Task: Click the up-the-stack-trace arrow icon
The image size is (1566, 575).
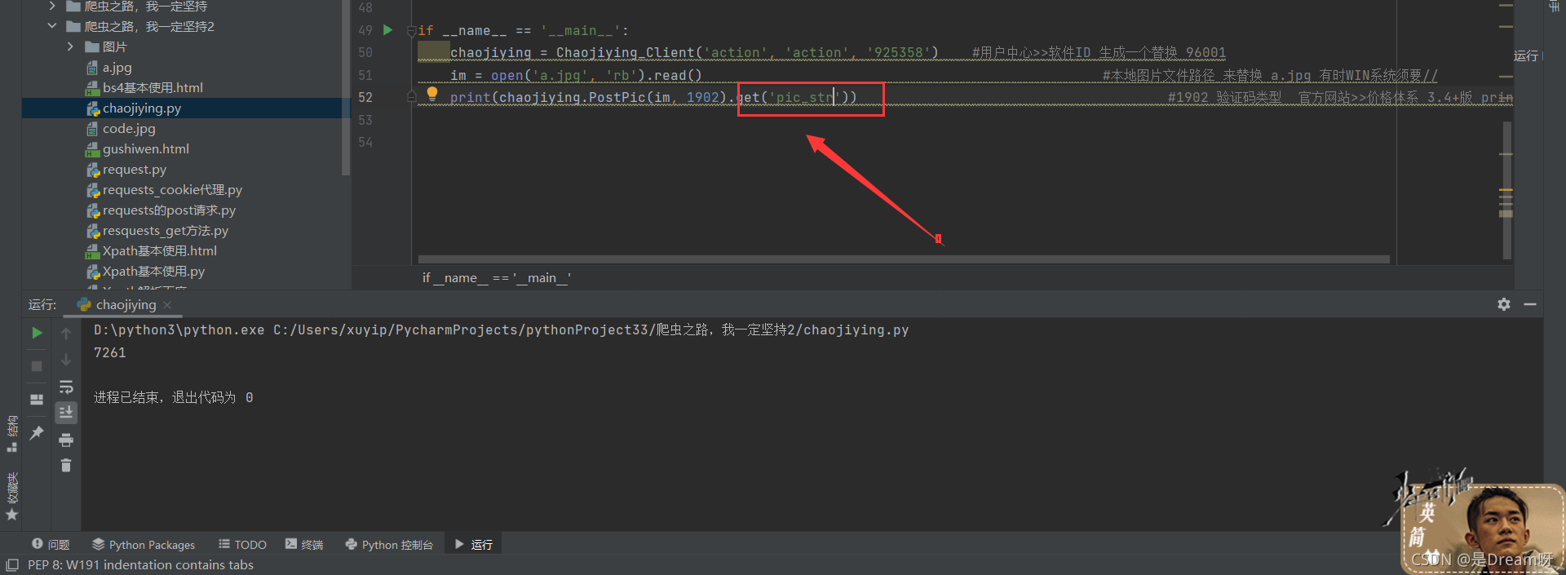Action: 66,333
